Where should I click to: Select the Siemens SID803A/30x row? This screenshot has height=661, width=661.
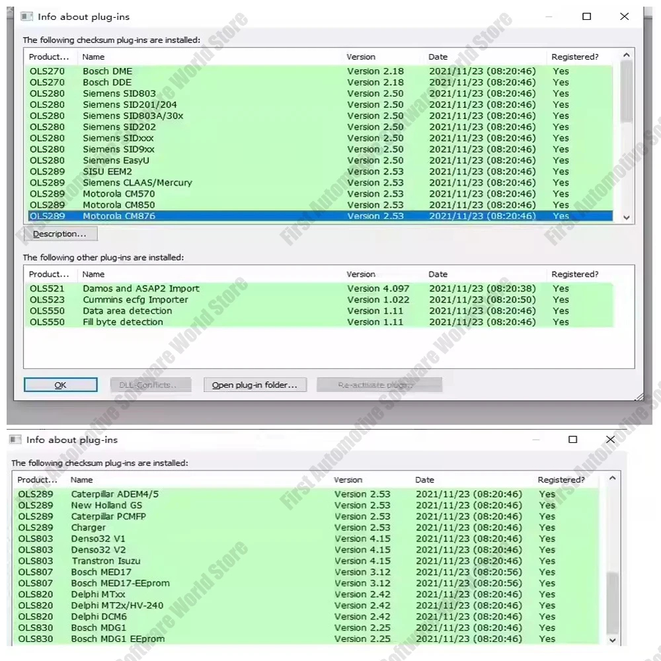tap(321, 116)
